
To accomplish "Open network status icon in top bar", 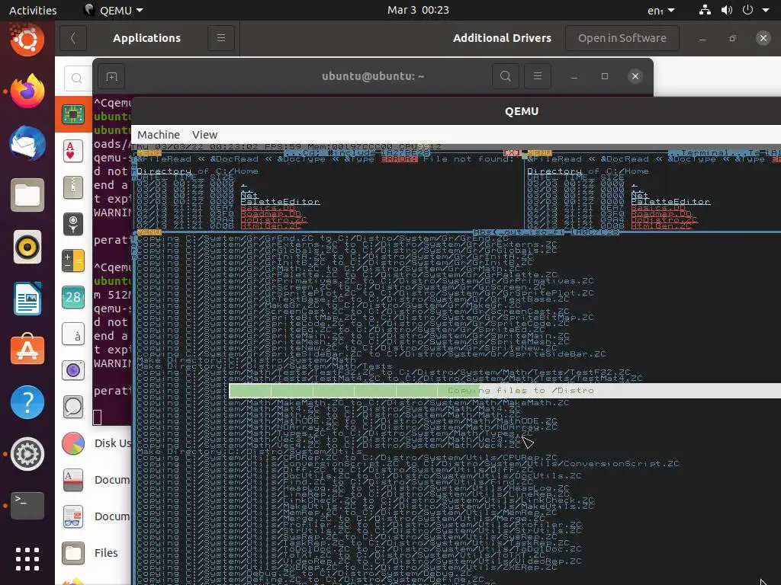I will pyautogui.click(x=705, y=10).
